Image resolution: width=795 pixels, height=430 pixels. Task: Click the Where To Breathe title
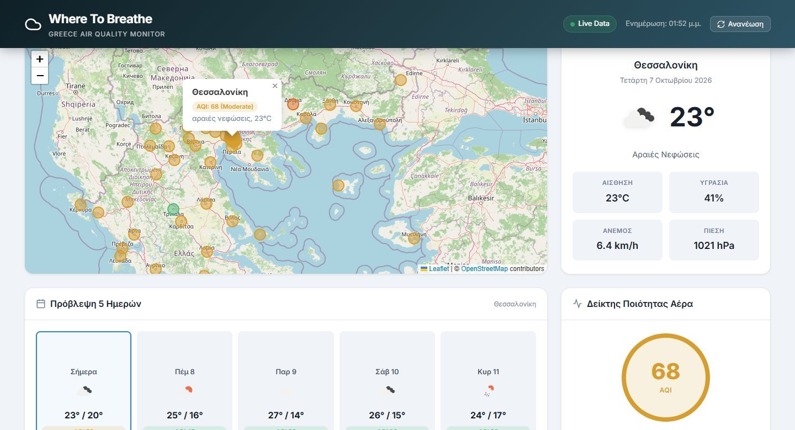click(x=100, y=19)
